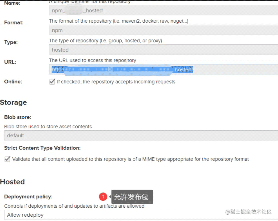
Task: Select the repository URL field
Action: (163, 69)
